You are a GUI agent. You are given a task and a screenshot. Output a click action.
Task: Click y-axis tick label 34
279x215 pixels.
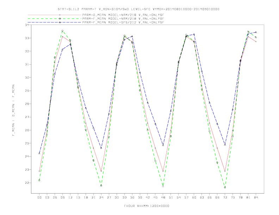27,25
